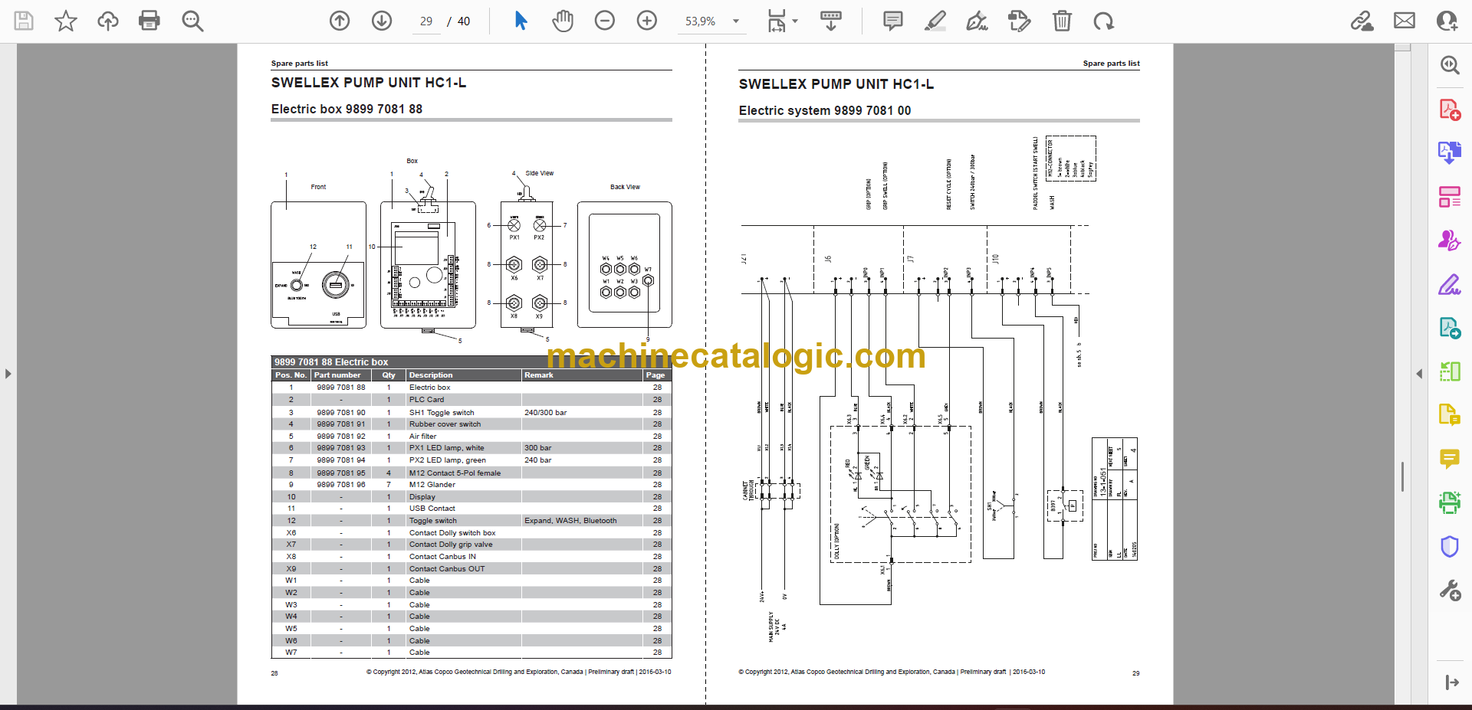Open Organize Pages tool in sidebar
The width and height of the screenshot is (1472, 710).
pos(1449,197)
